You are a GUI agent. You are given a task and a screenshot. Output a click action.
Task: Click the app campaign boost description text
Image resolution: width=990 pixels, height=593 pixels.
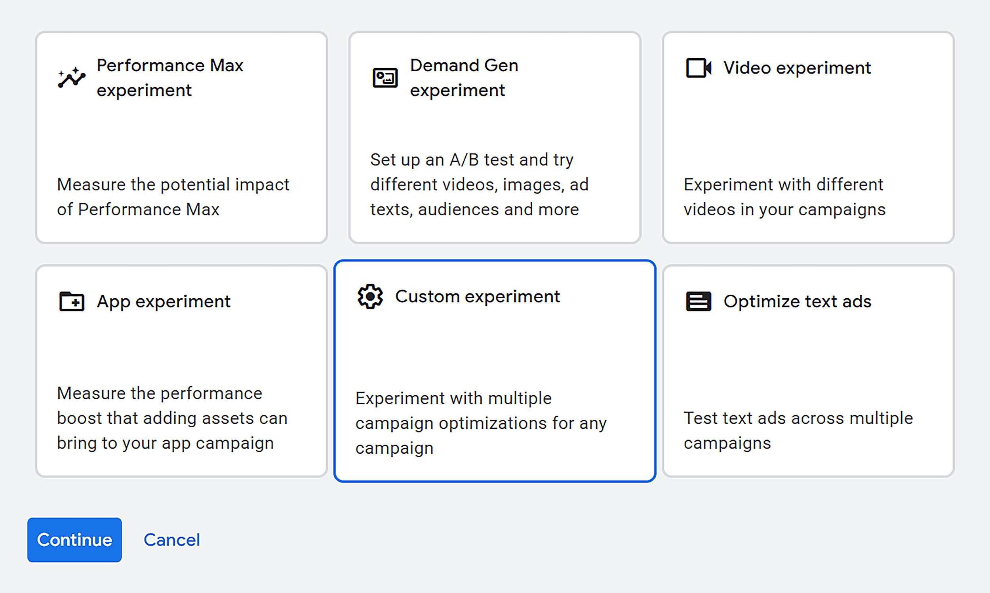172,418
